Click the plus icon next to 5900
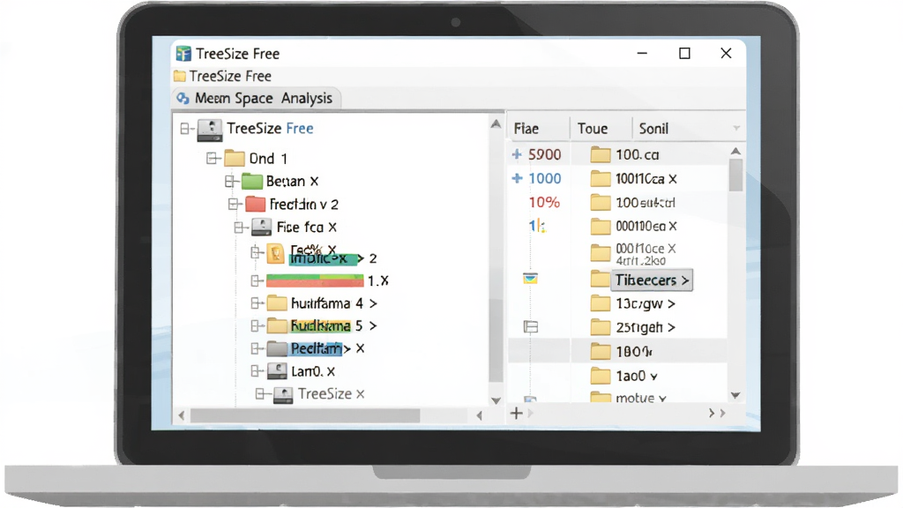 tap(517, 154)
